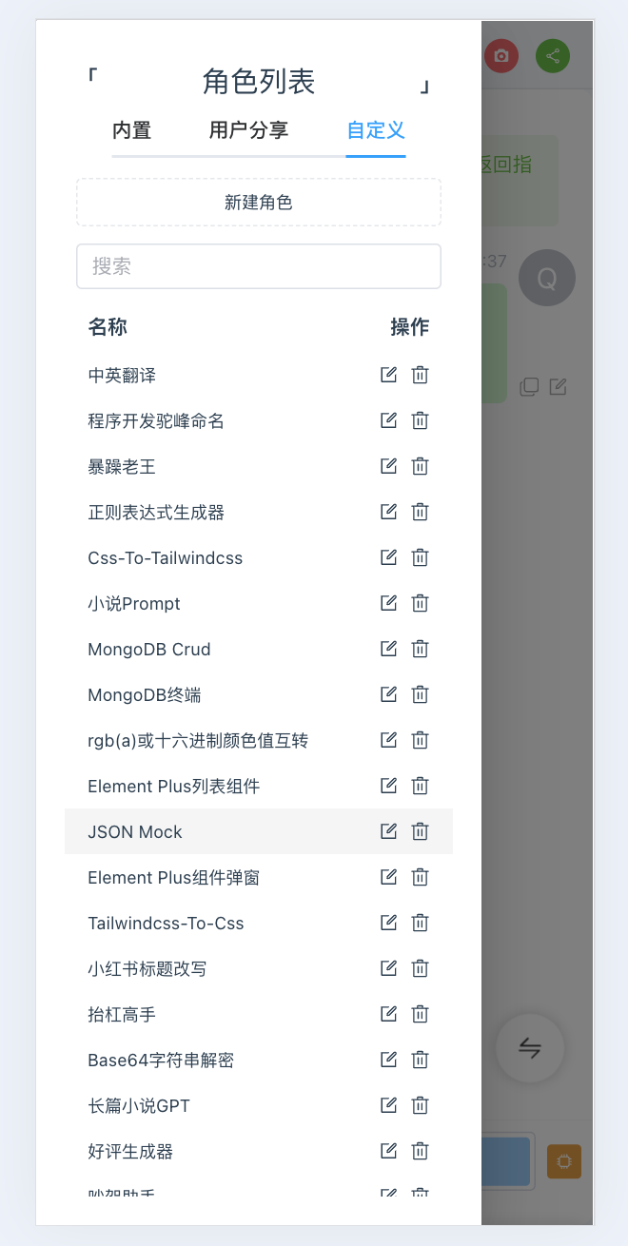Delete the MongoDB Crud role

pyautogui.click(x=420, y=648)
